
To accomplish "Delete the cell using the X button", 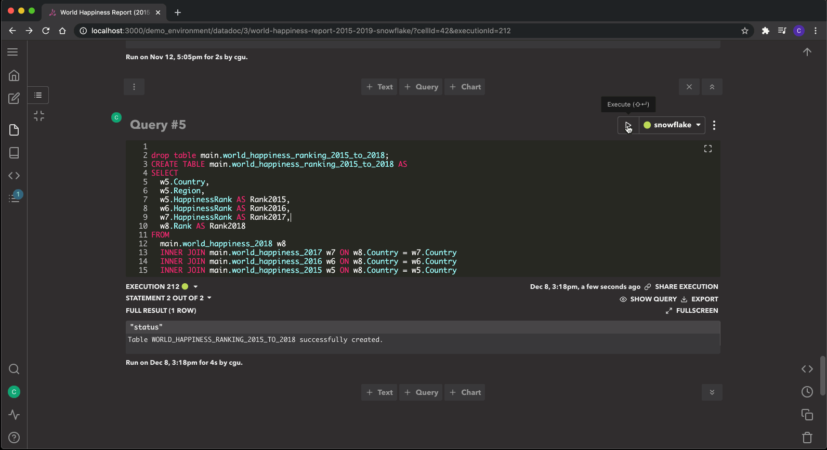I will click(x=689, y=87).
